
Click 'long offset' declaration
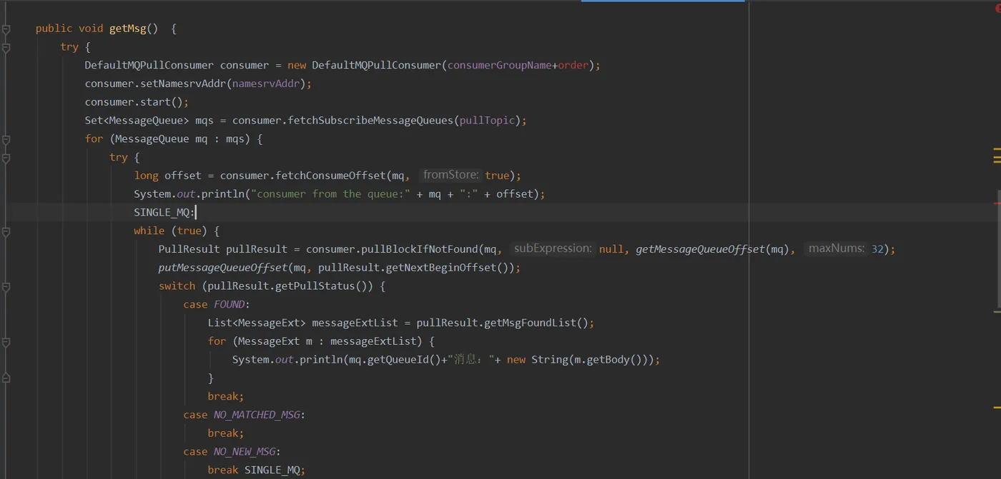coord(168,175)
